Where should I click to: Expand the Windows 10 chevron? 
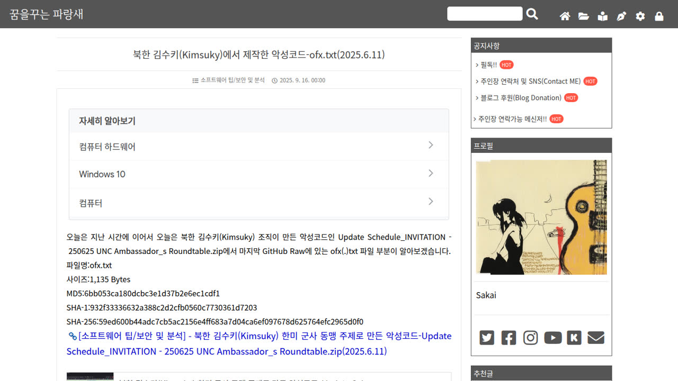(431, 173)
